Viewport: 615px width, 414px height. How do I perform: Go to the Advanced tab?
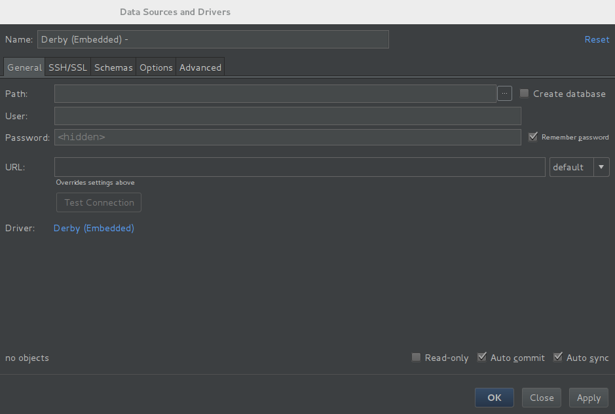pos(200,67)
